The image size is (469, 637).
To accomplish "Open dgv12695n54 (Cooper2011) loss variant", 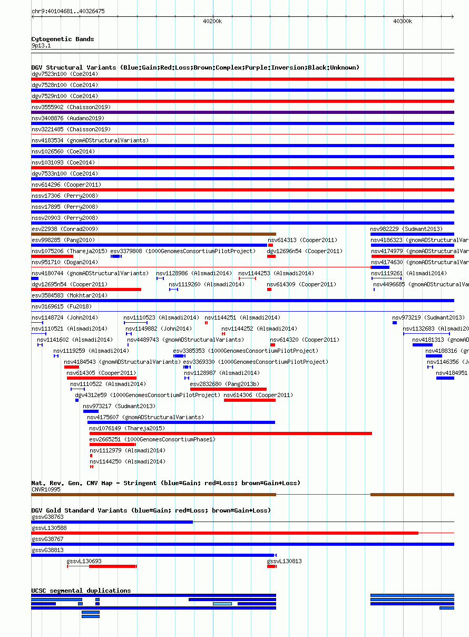I will point(86,289).
